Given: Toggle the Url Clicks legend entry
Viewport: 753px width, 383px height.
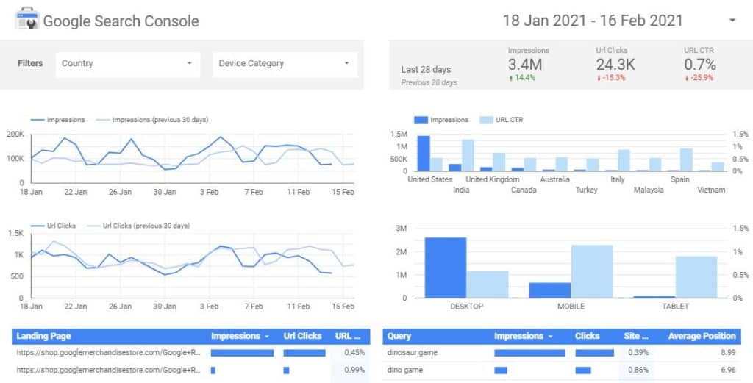Looking at the screenshot, I should point(53,226).
